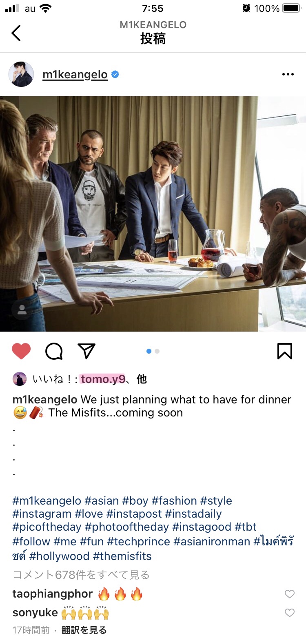Screen dimensions: 306x640
Task: Expand コメント678件をすべて見る comments
Action: point(81,575)
